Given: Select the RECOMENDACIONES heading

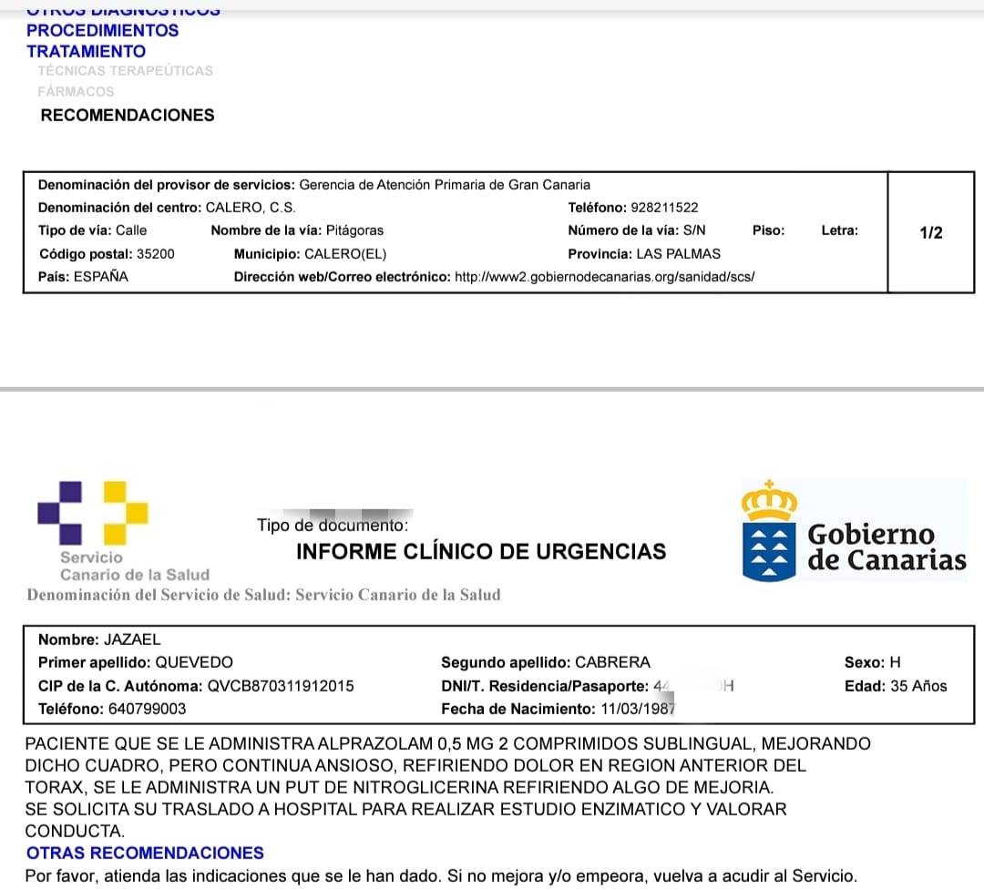Looking at the screenshot, I should pyautogui.click(x=128, y=116).
